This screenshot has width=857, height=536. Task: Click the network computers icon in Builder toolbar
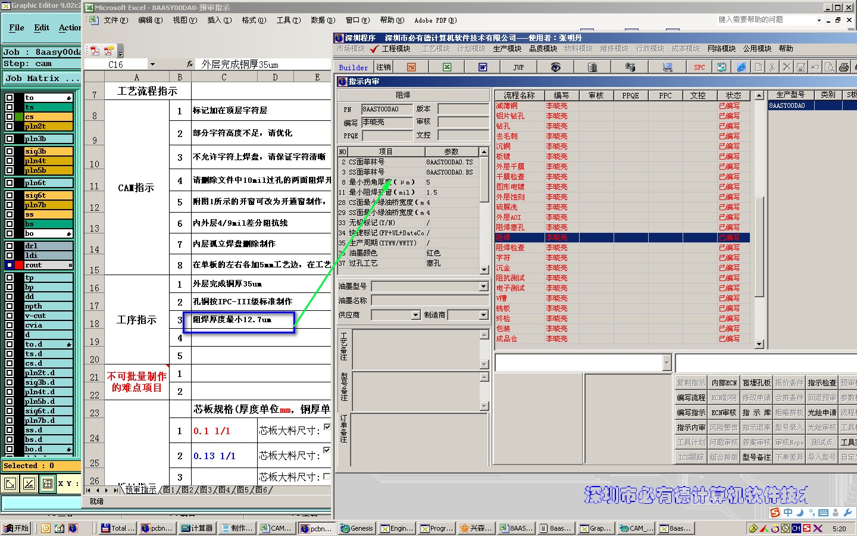coord(630,67)
